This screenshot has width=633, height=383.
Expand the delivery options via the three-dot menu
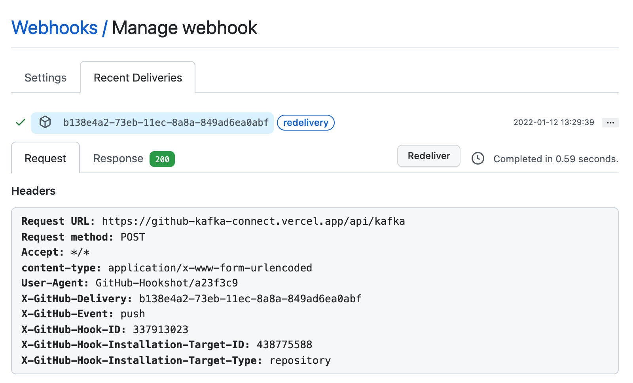[610, 123]
